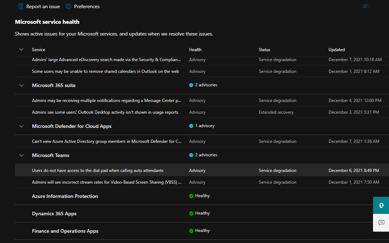Click the green check icon for Azure Information Protection
Screen dimensions: 389x243
pos(191,196)
